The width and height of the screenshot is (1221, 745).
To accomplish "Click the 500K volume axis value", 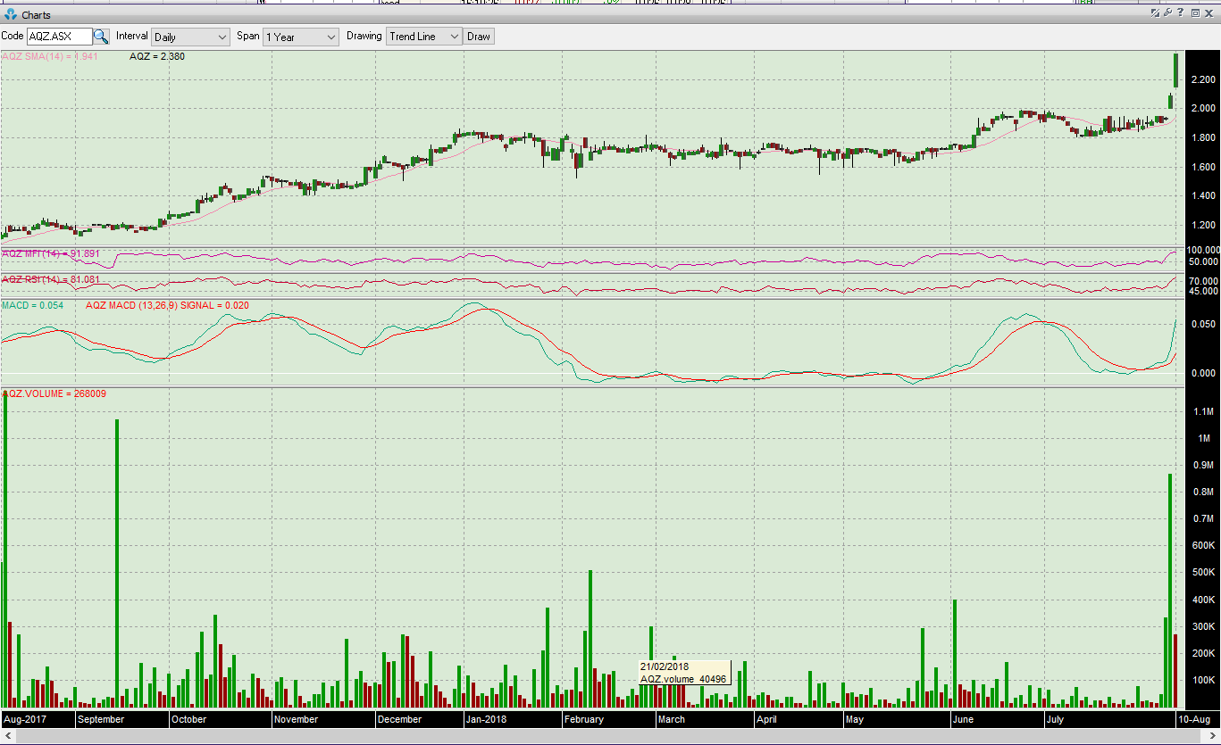I will (1202, 573).
